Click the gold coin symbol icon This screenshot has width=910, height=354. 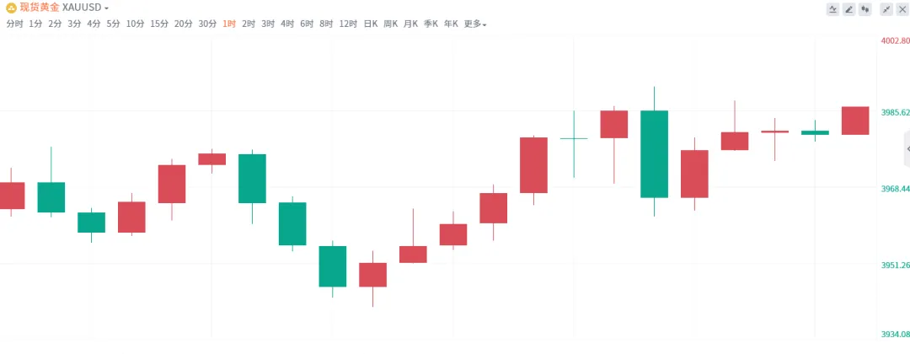coord(11,8)
